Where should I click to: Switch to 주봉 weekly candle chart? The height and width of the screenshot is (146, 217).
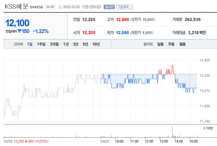click(171, 44)
